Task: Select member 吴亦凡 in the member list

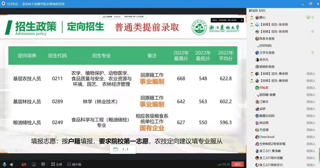Action: tap(264, 60)
